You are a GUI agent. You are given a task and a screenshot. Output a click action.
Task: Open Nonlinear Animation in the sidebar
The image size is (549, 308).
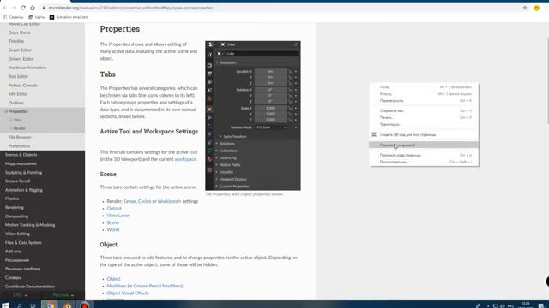[x=27, y=68]
